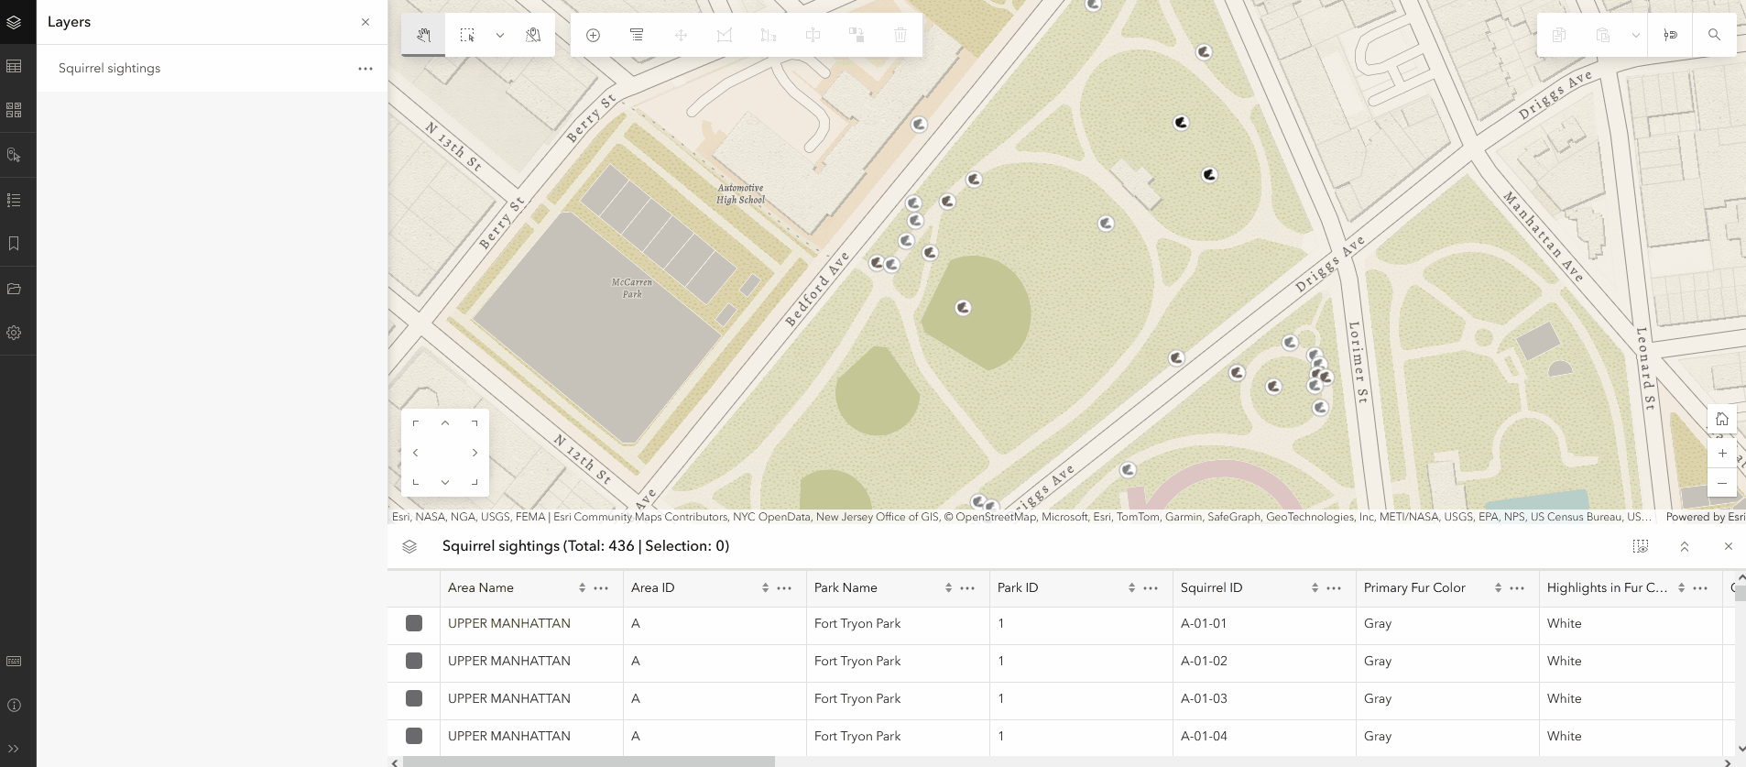Sort by the Area Name column
The image size is (1746, 767).
(x=582, y=588)
